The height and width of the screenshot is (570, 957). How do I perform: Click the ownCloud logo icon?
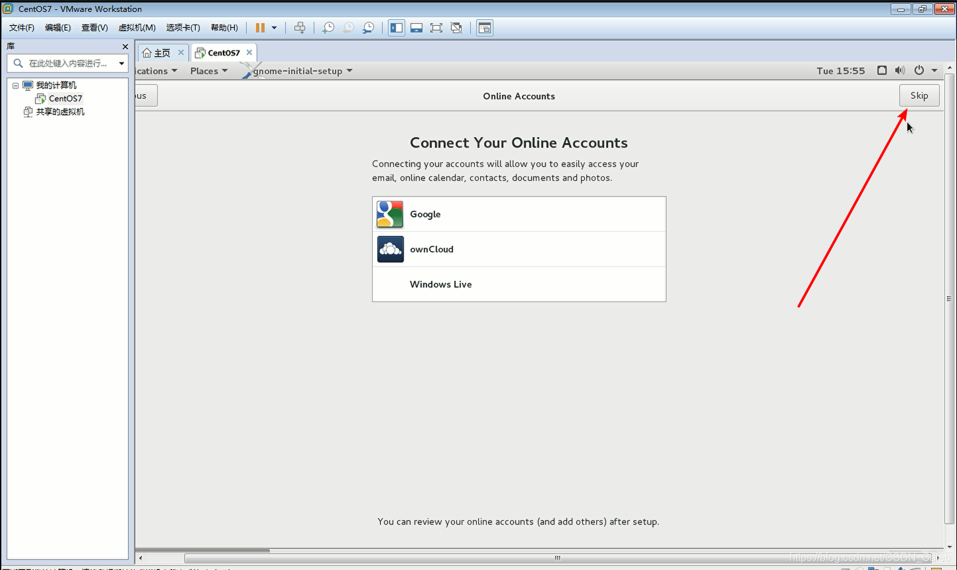(390, 249)
